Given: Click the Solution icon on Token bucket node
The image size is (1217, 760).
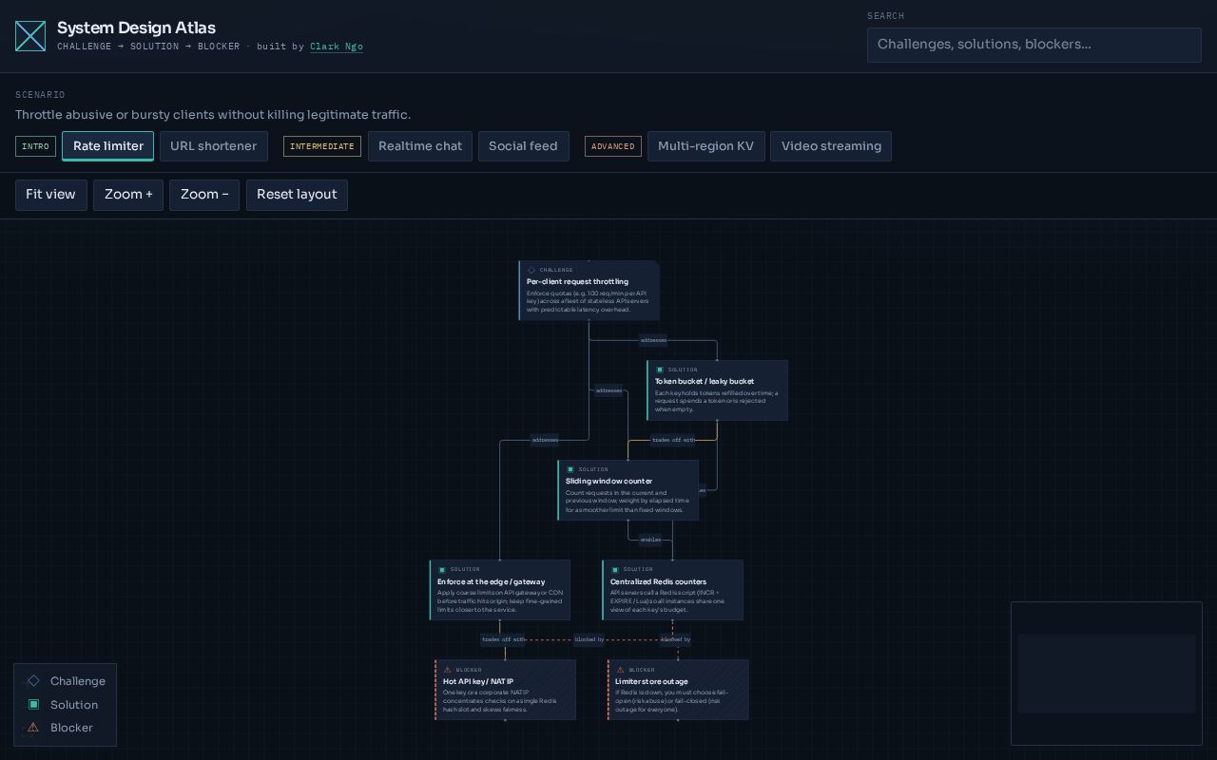Looking at the screenshot, I should [660, 370].
